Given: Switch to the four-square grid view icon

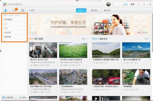Looking at the screenshot, I should point(23,10).
